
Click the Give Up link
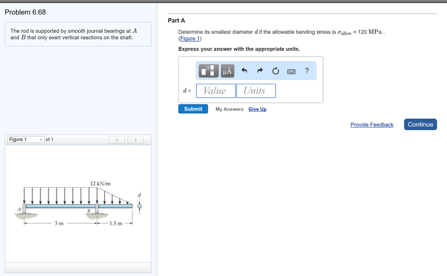258,109
